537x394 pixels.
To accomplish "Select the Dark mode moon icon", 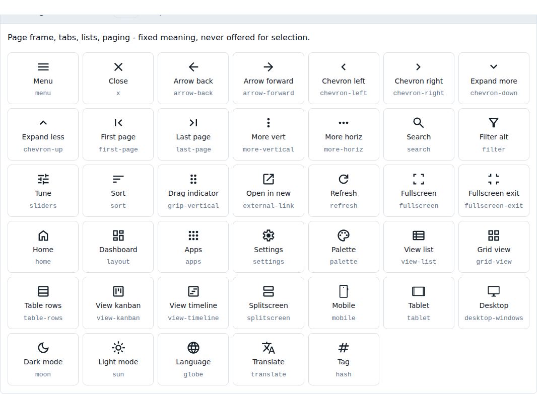I will tap(43, 348).
